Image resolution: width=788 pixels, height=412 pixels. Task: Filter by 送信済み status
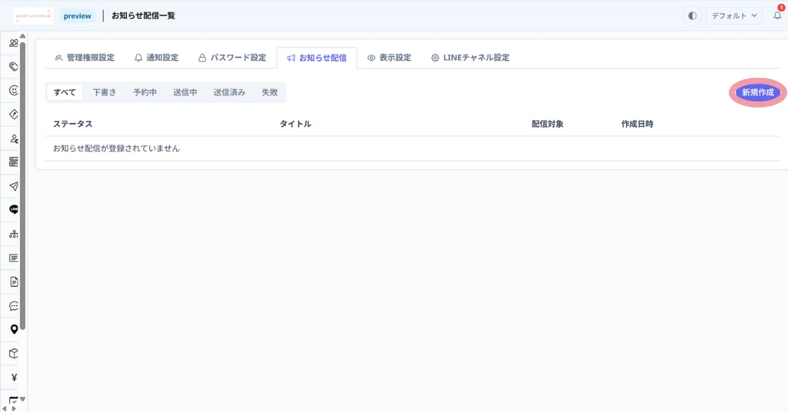pos(229,93)
